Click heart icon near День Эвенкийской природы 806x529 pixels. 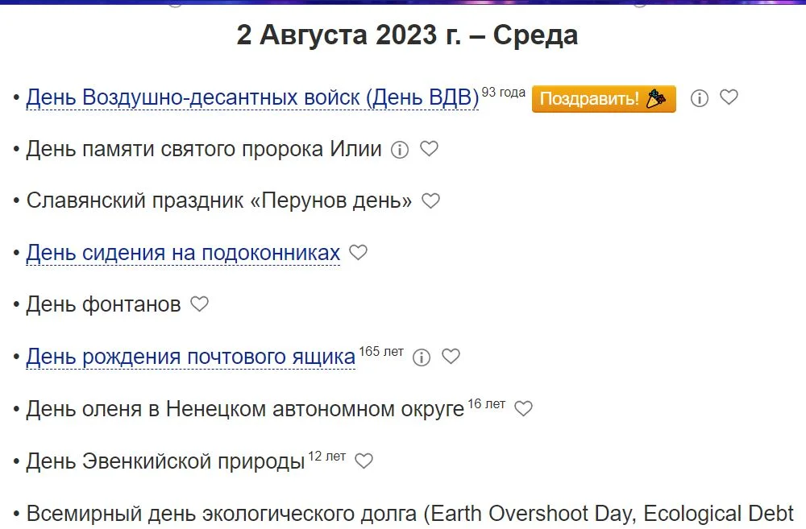coord(364,460)
